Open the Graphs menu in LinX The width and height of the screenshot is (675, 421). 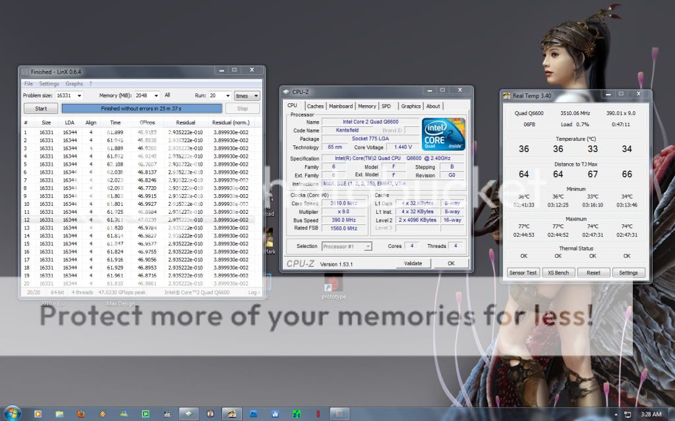coord(74,84)
